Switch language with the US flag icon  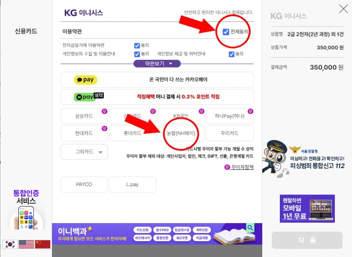coord(26,244)
